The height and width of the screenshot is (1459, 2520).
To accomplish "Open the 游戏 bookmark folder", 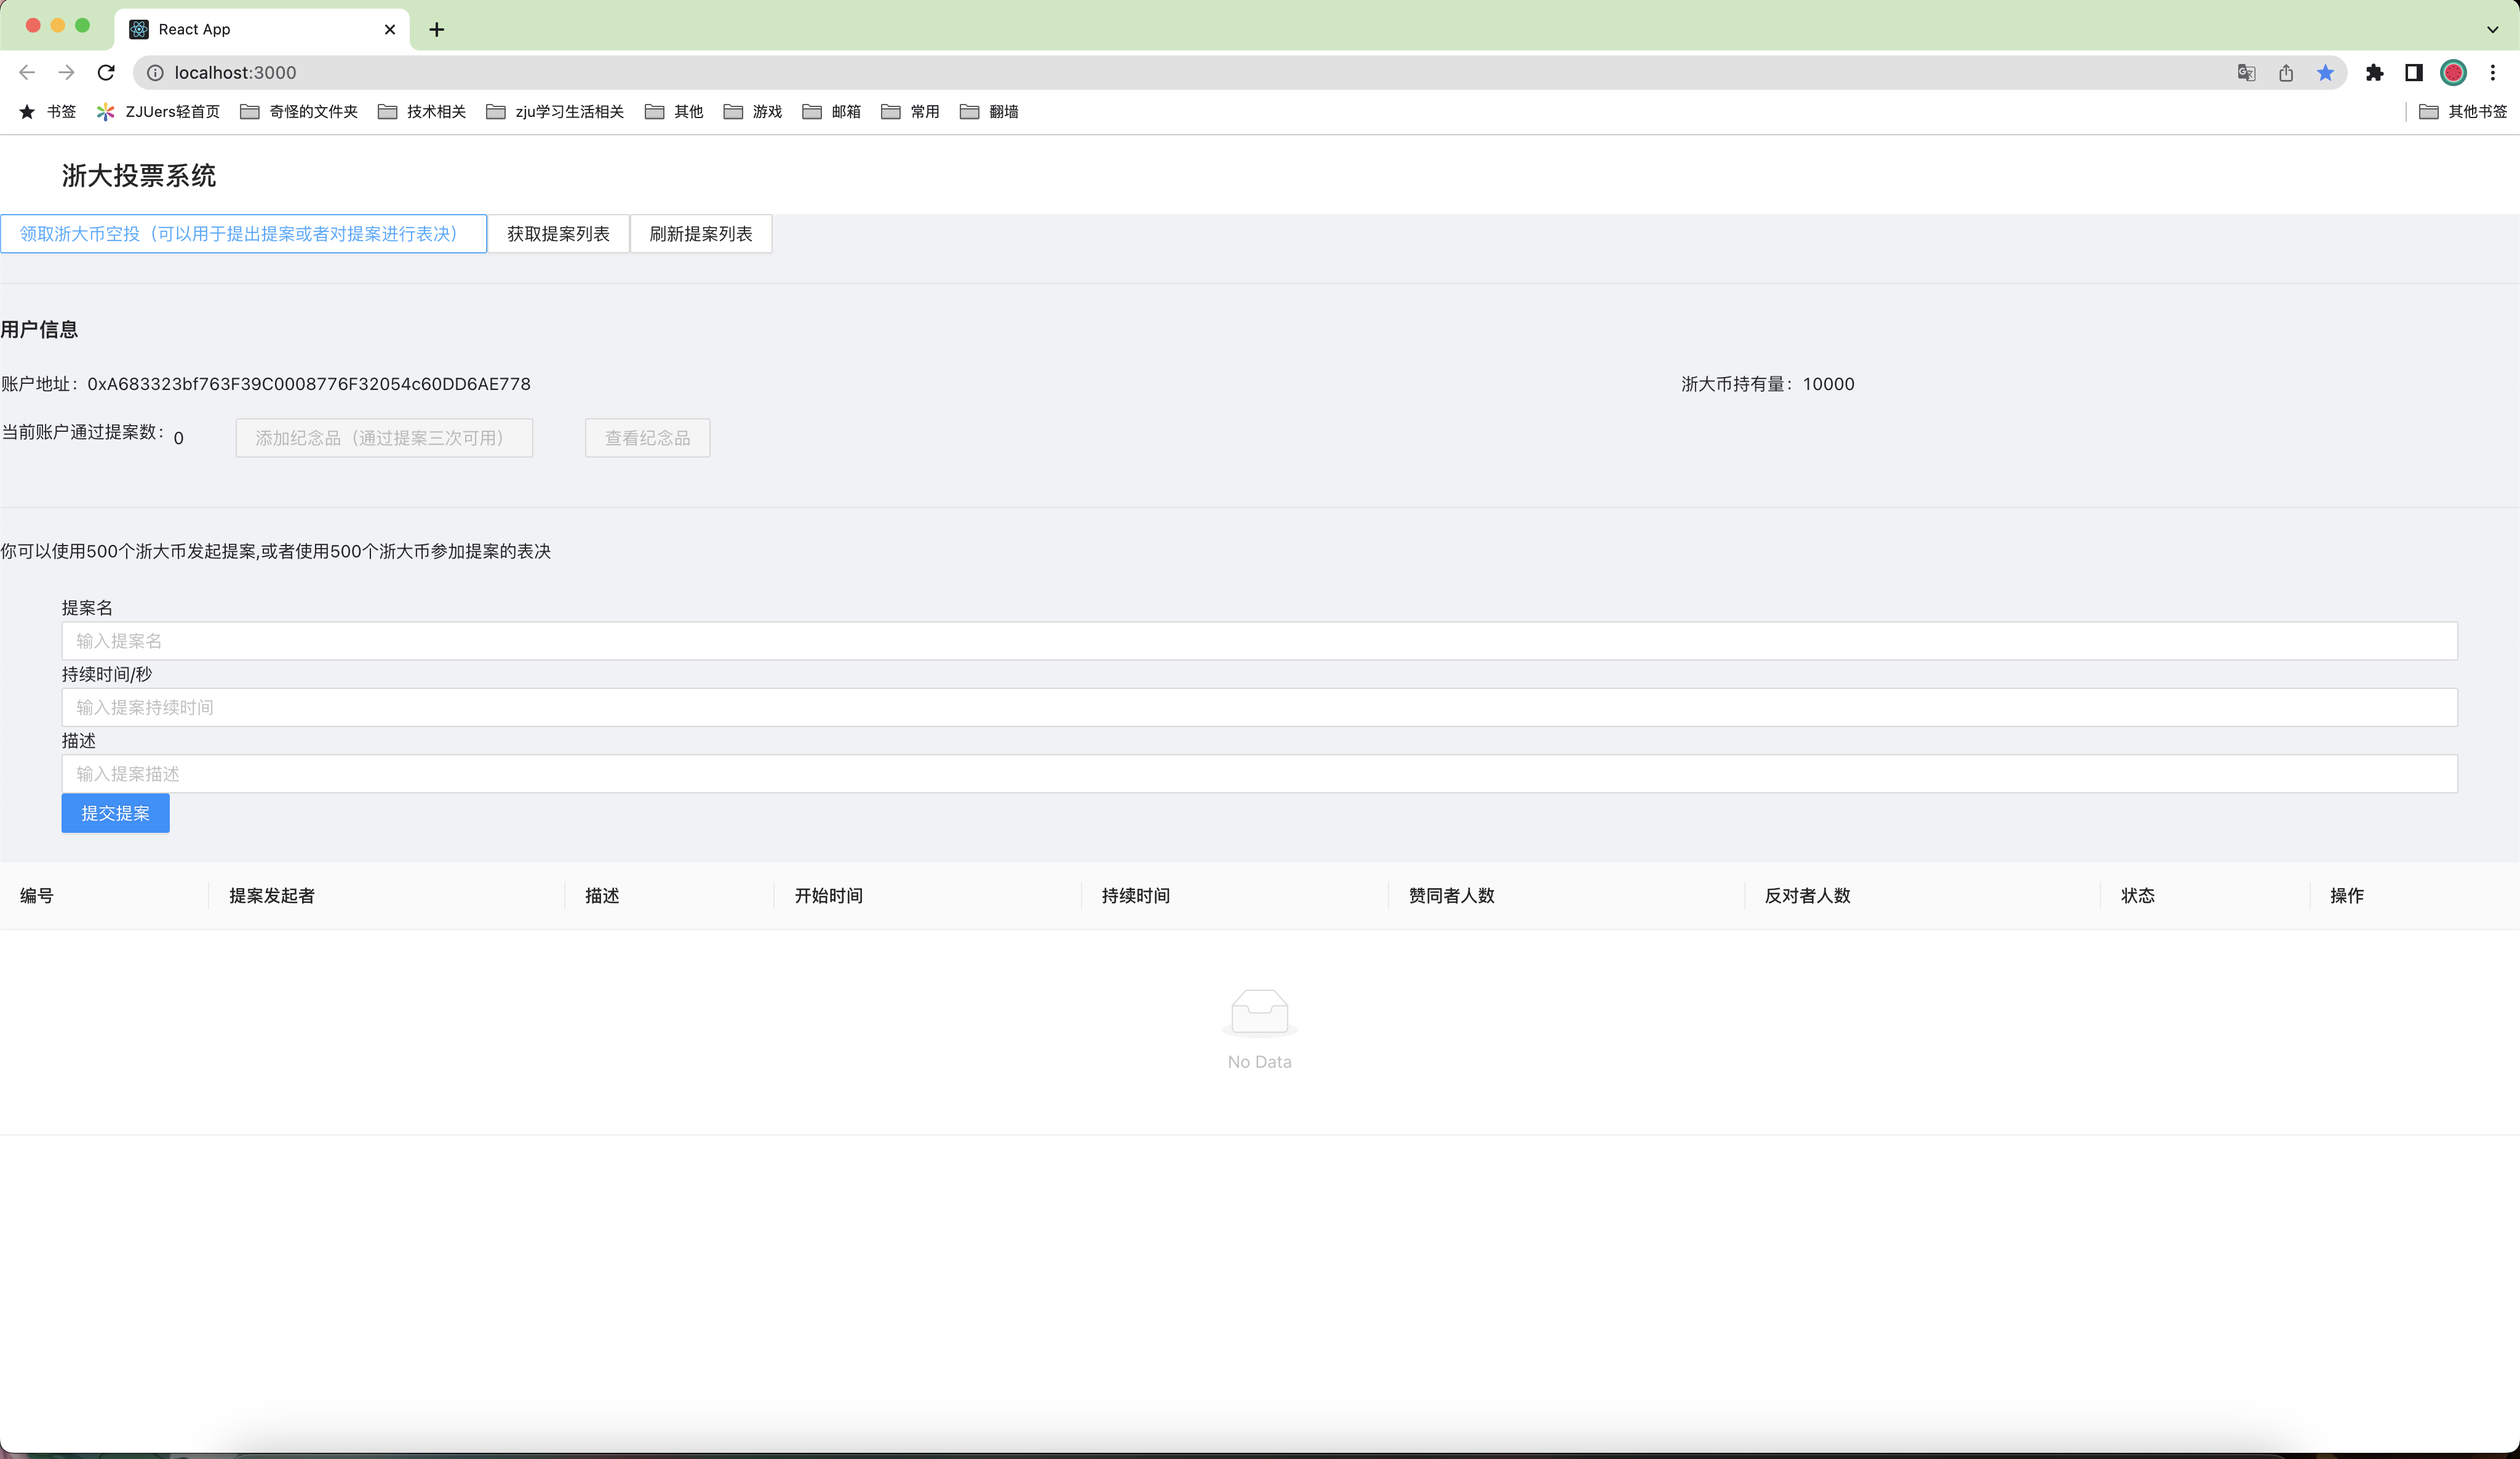I will [753, 111].
